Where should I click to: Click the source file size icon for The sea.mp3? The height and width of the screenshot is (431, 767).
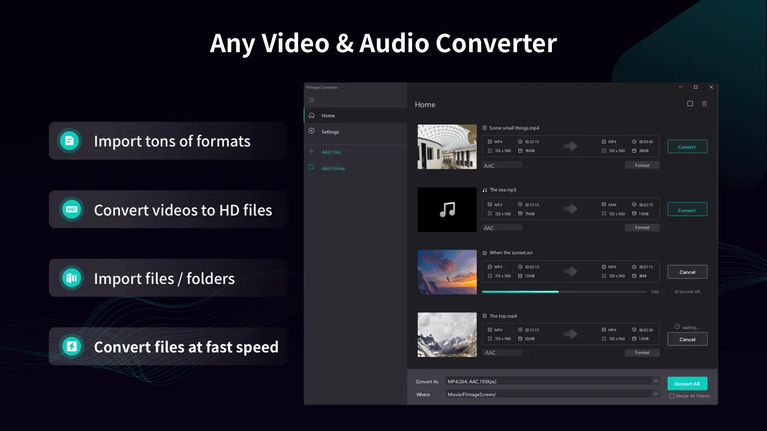520,214
